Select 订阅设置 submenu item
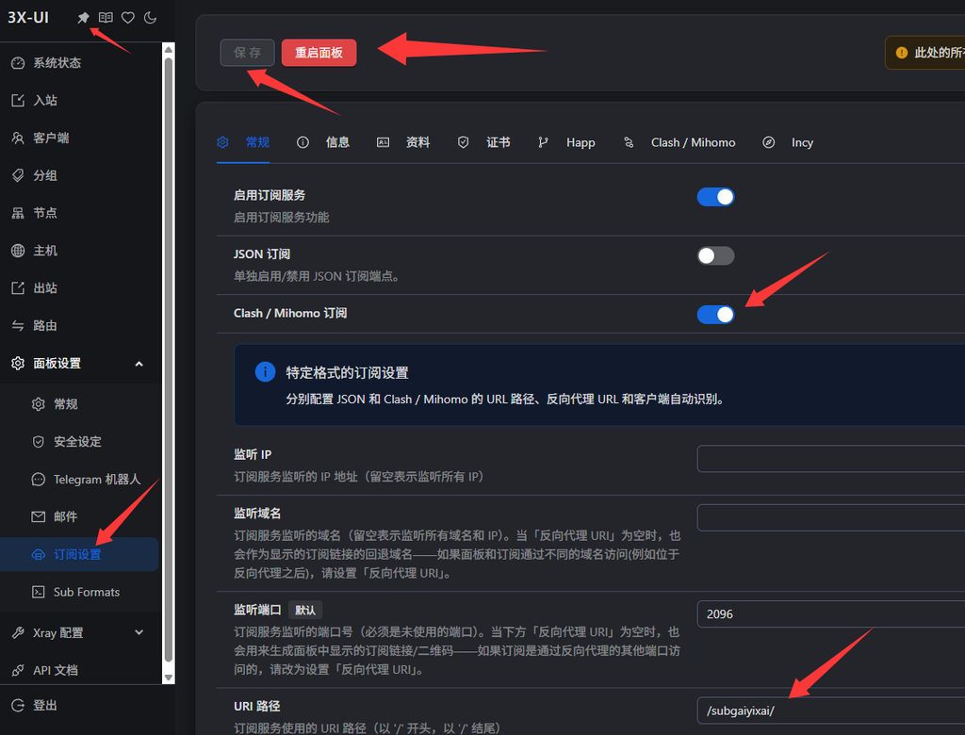The height and width of the screenshot is (735, 965). click(80, 555)
